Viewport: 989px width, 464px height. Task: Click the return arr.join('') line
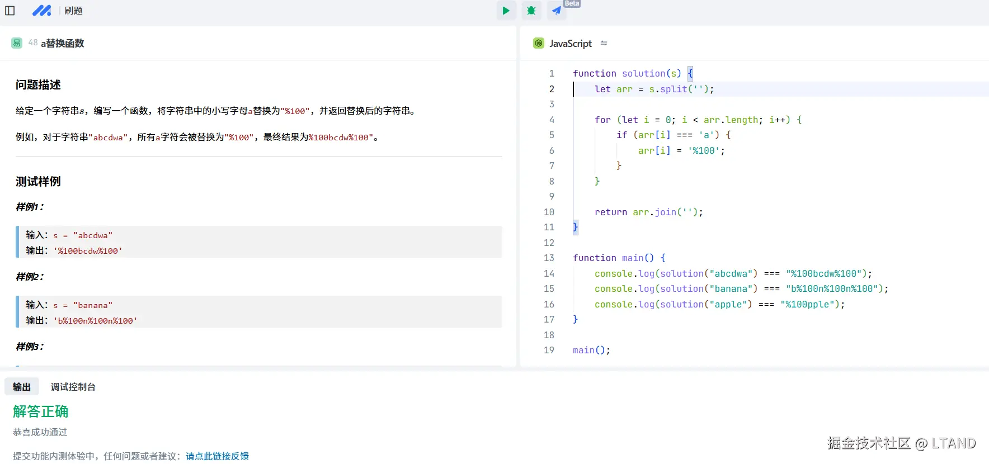648,212
